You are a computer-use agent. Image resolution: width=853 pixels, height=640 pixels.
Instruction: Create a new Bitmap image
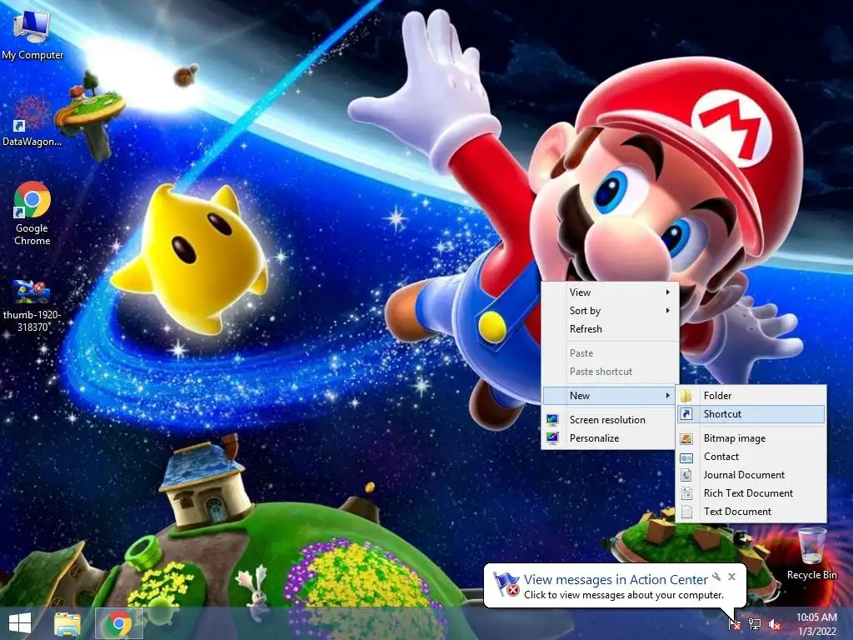coord(751,438)
